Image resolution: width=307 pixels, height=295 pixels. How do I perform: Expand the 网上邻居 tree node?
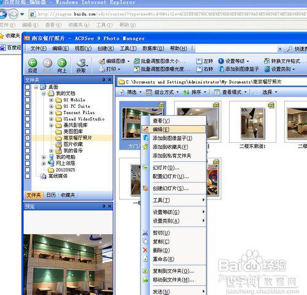44,163
